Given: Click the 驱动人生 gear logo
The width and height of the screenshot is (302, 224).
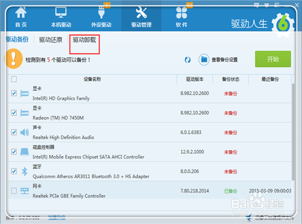Looking at the screenshot, I should coord(283,25).
